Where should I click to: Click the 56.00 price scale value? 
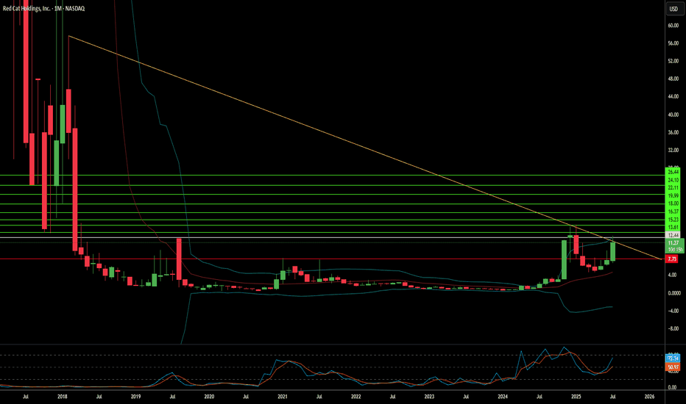tap(673, 43)
